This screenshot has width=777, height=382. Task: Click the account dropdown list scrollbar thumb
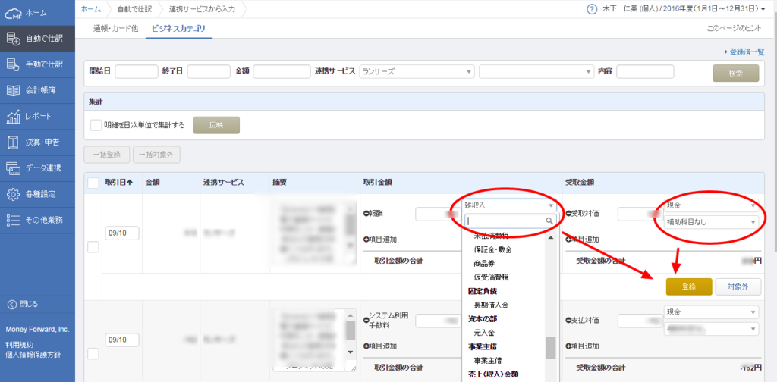[551, 348]
